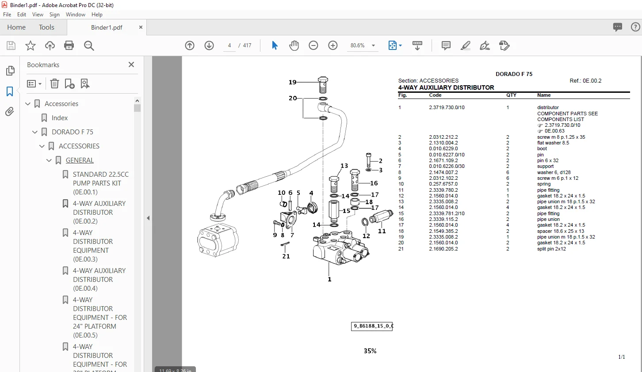
Task: Open the Find text magnifier tool
Action: (x=89, y=46)
